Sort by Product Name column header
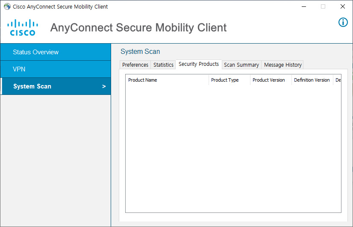The image size is (353, 227). 167,80
